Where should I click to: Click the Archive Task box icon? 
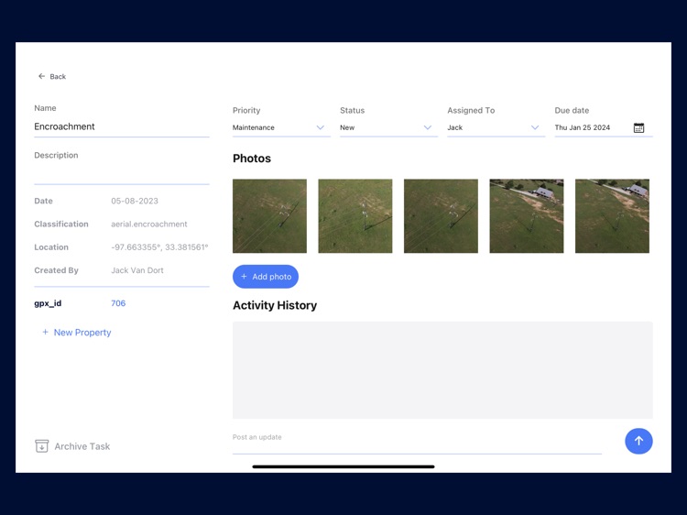tap(41, 446)
